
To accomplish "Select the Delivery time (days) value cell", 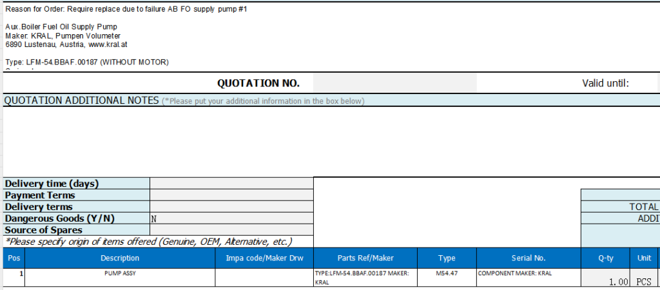I will tap(231, 184).
